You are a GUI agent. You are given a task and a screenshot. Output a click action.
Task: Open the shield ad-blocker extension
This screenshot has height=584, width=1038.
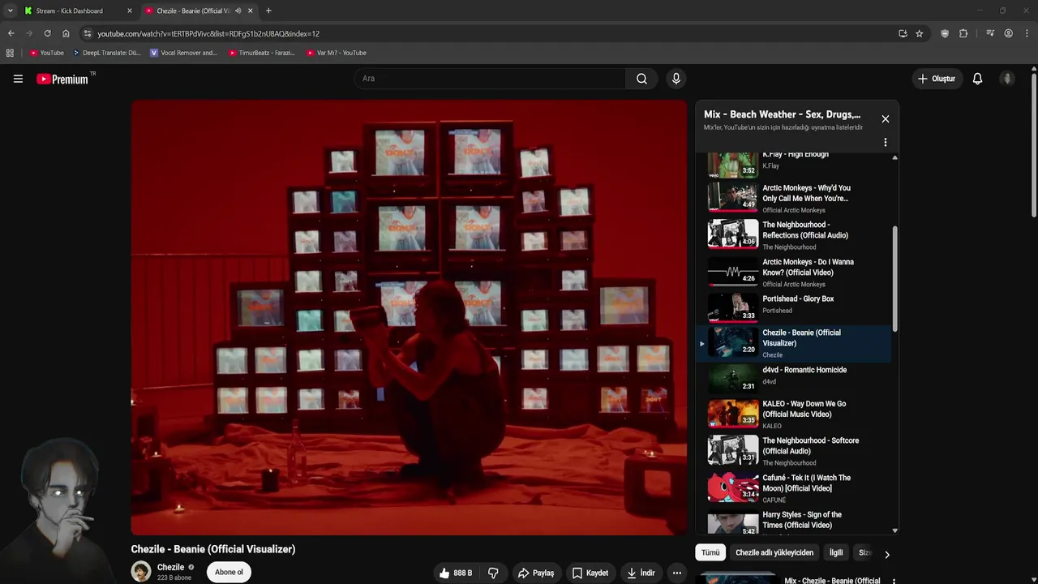[x=945, y=33]
